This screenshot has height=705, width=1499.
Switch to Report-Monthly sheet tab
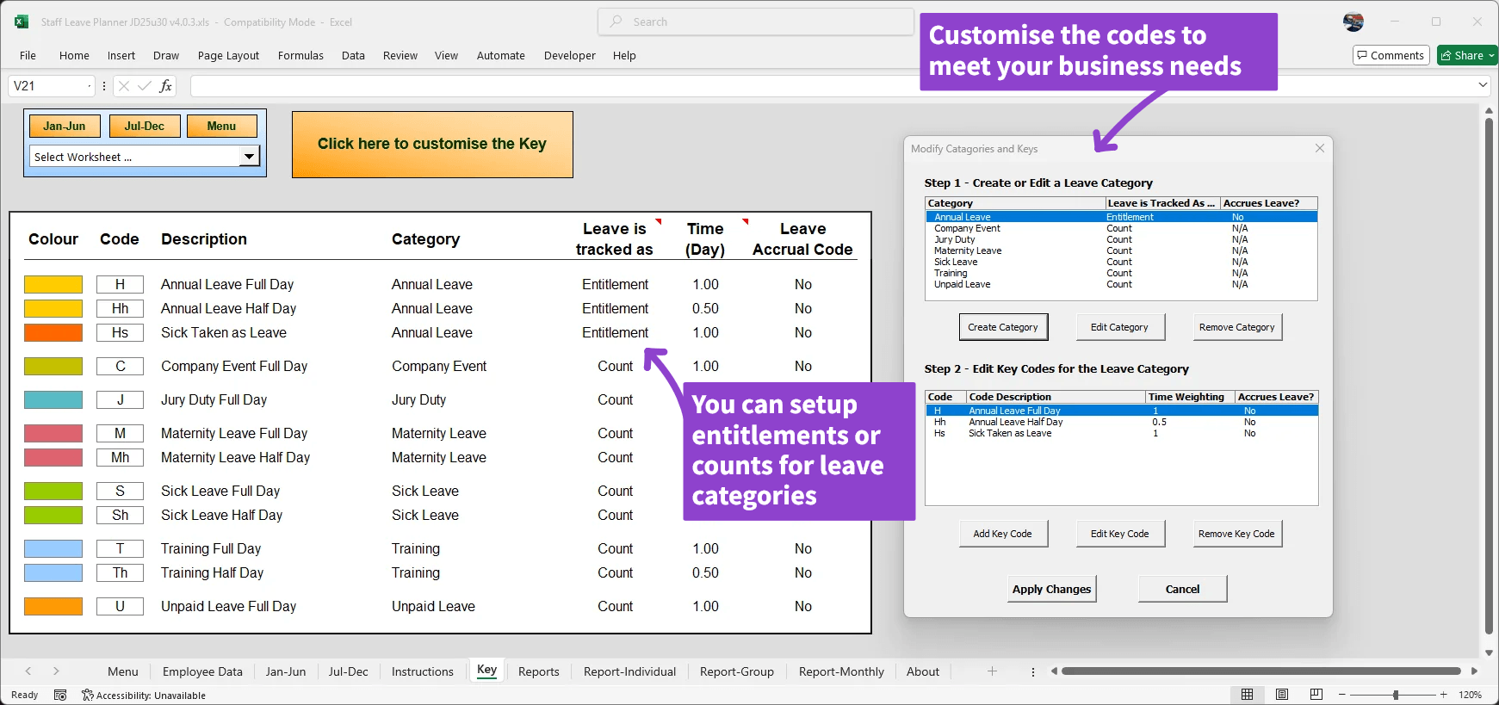click(x=841, y=671)
